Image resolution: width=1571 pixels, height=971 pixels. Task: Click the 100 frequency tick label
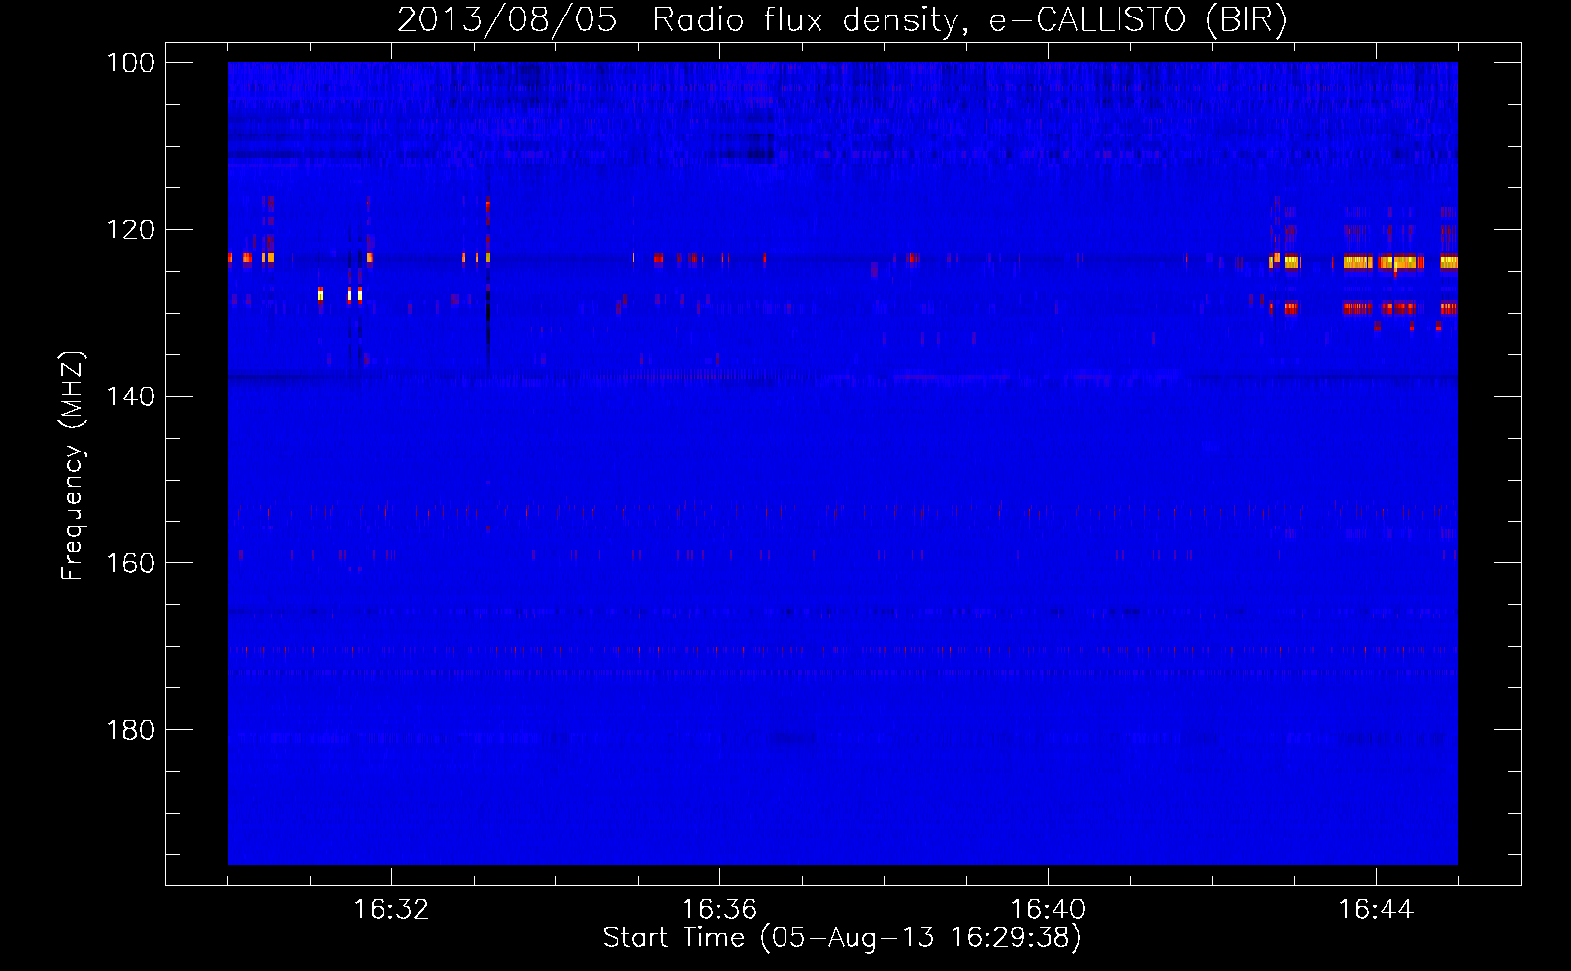click(129, 63)
